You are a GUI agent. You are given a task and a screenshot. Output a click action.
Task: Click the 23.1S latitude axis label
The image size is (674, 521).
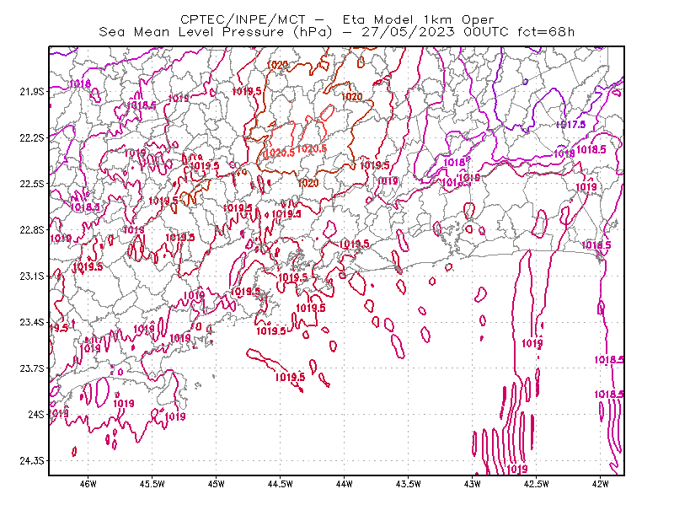pyautogui.click(x=32, y=277)
